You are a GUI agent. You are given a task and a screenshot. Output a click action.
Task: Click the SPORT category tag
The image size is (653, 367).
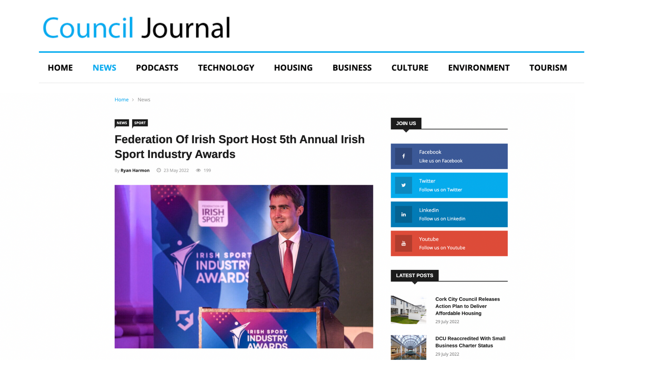coord(140,123)
